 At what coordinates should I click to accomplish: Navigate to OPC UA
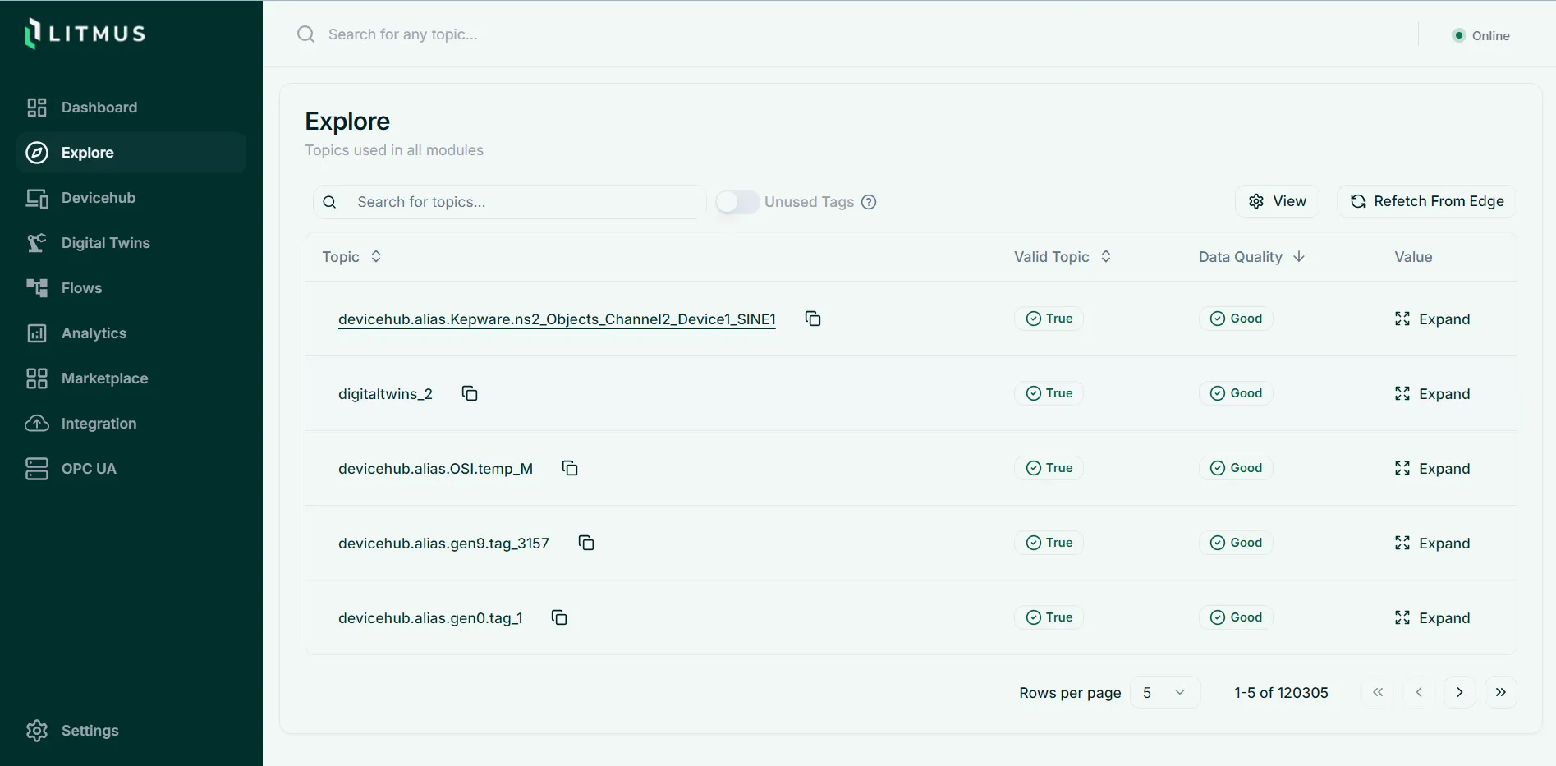pos(131,469)
